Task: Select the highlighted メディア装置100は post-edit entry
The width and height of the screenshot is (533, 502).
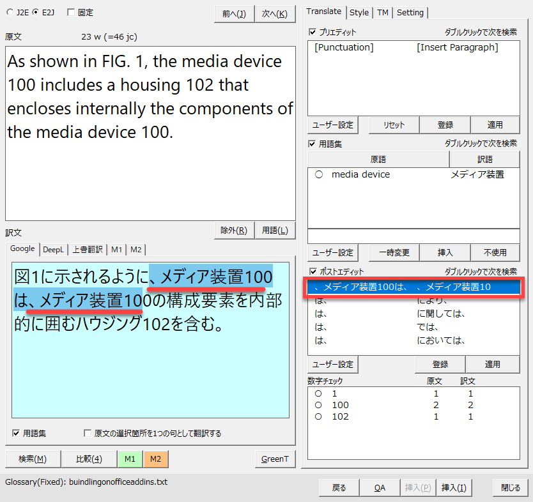Action: pos(413,287)
